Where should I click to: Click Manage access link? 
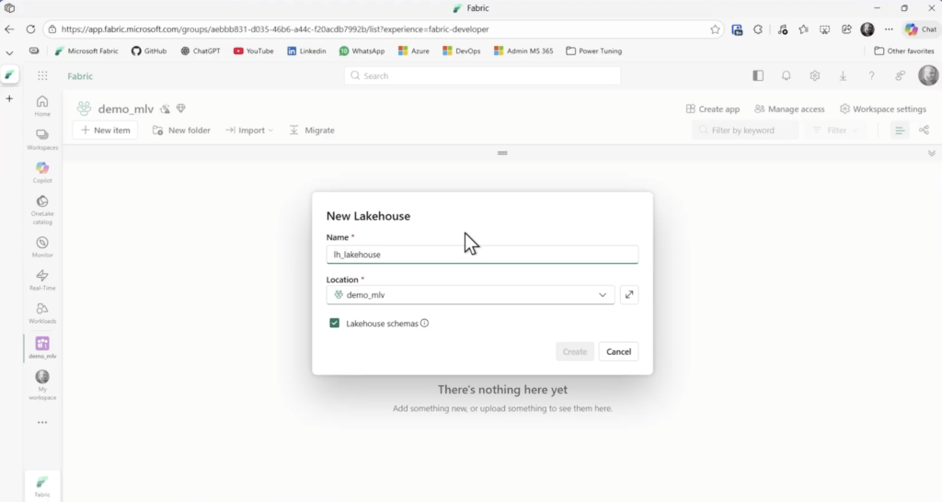pyautogui.click(x=789, y=109)
